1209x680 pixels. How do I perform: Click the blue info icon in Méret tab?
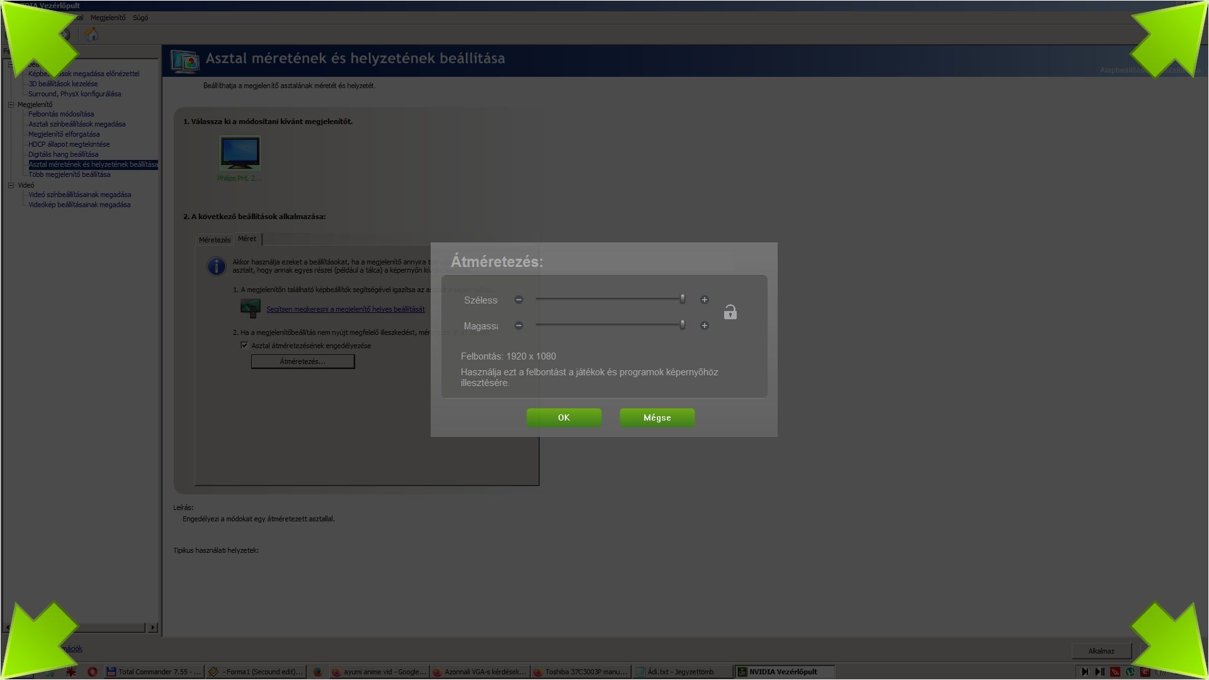coord(217,266)
